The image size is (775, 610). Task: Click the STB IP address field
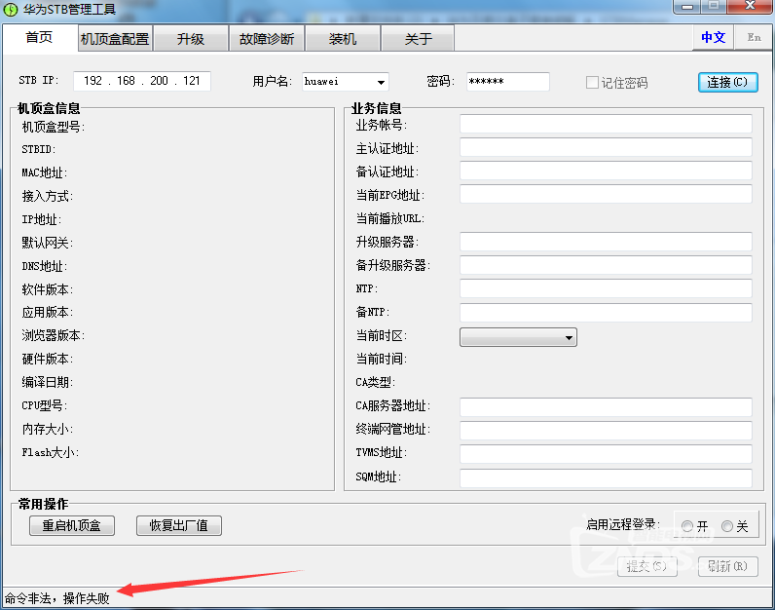point(142,81)
